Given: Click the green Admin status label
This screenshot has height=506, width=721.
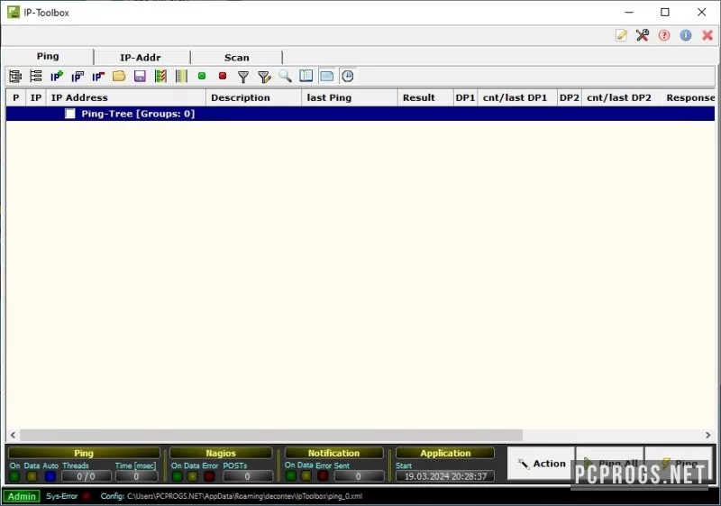Looking at the screenshot, I should click(x=22, y=496).
